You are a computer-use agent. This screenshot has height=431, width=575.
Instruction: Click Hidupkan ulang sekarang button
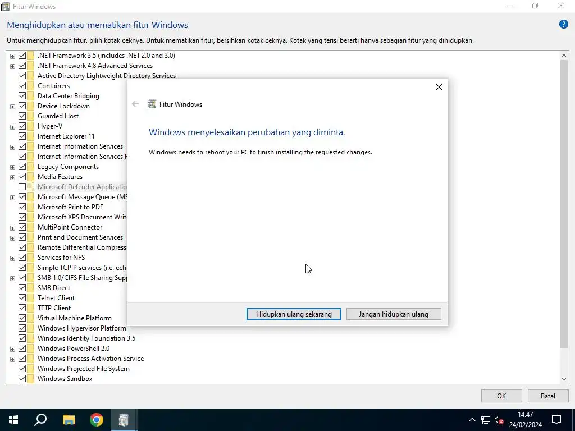click(294, 314)
